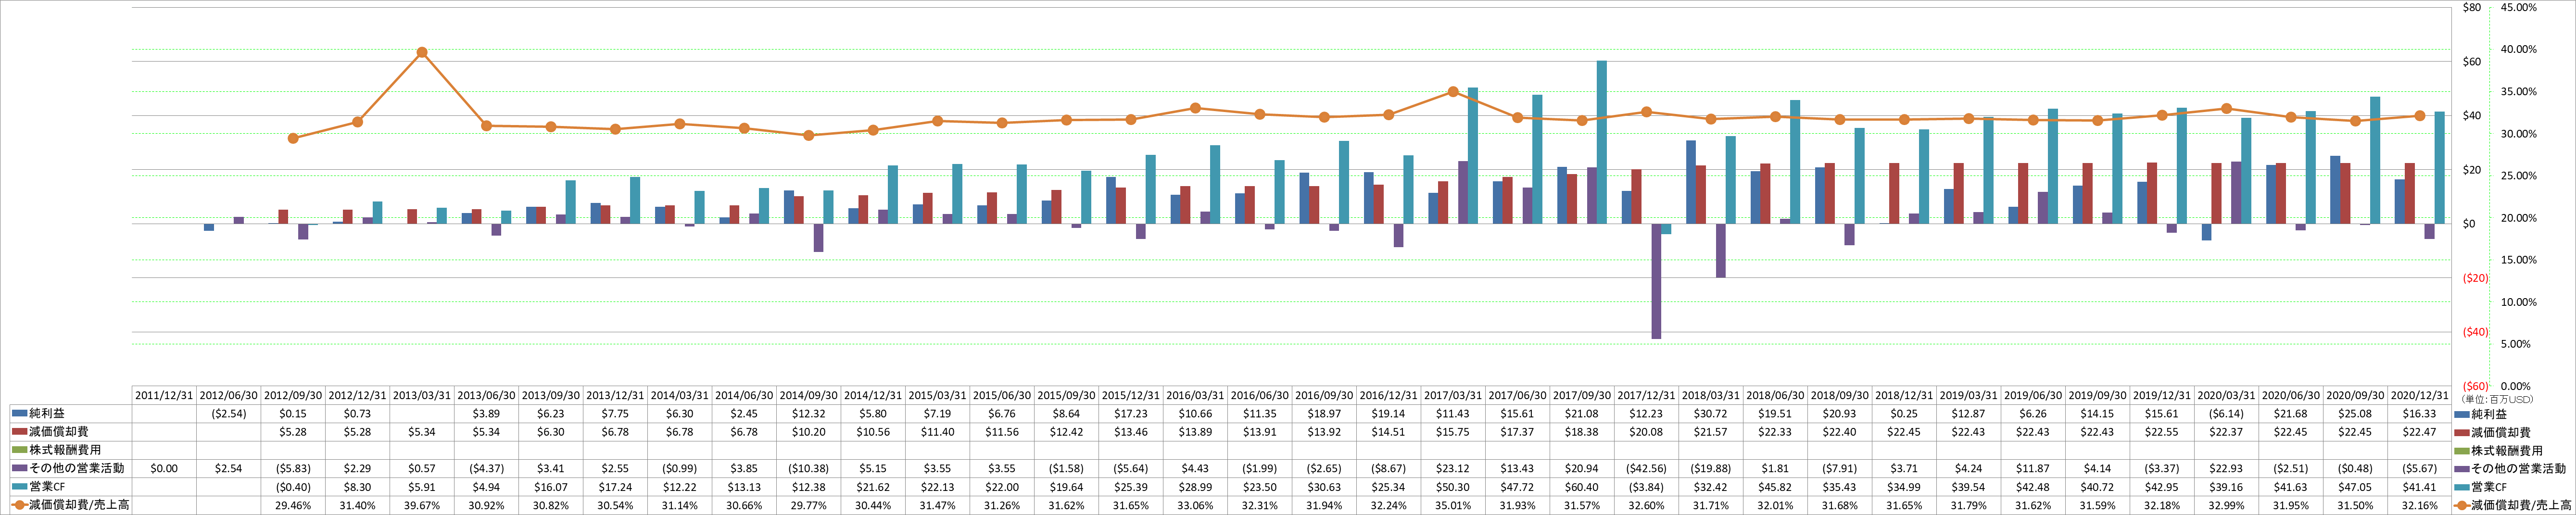Image resolution: width=2576 pixels, height=515 pixels.
Task: Click the green 株式報酬費用 swatch in left legend
Action: pyautogui.click(x=19, y=450)
